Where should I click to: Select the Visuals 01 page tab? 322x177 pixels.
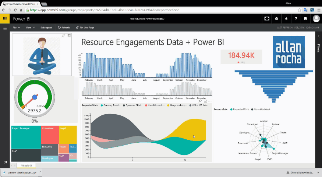tap(26, 166)
